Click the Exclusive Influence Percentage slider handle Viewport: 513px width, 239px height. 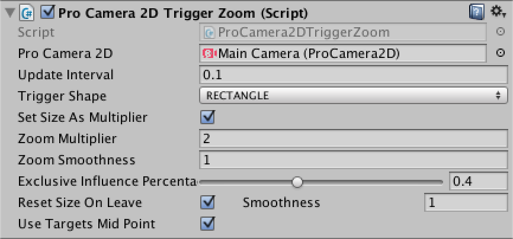[297, 182]
